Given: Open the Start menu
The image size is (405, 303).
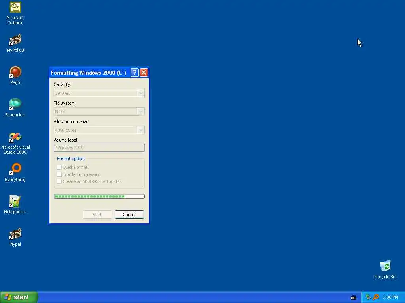Looking at the screenshot, I should [x=19, y=297].
